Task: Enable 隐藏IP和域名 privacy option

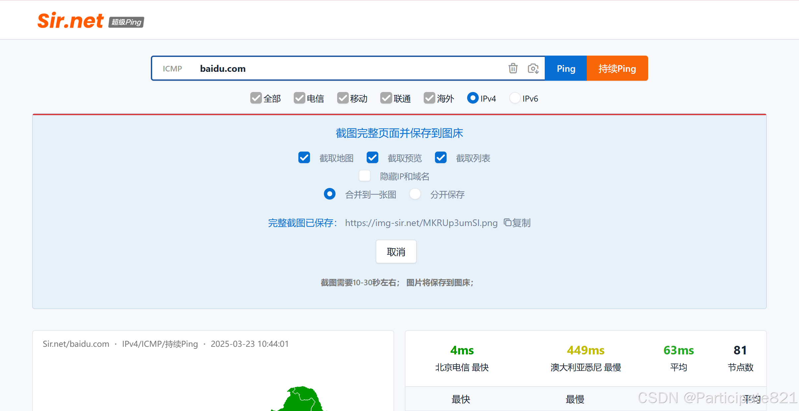Action: pos(364,176)
